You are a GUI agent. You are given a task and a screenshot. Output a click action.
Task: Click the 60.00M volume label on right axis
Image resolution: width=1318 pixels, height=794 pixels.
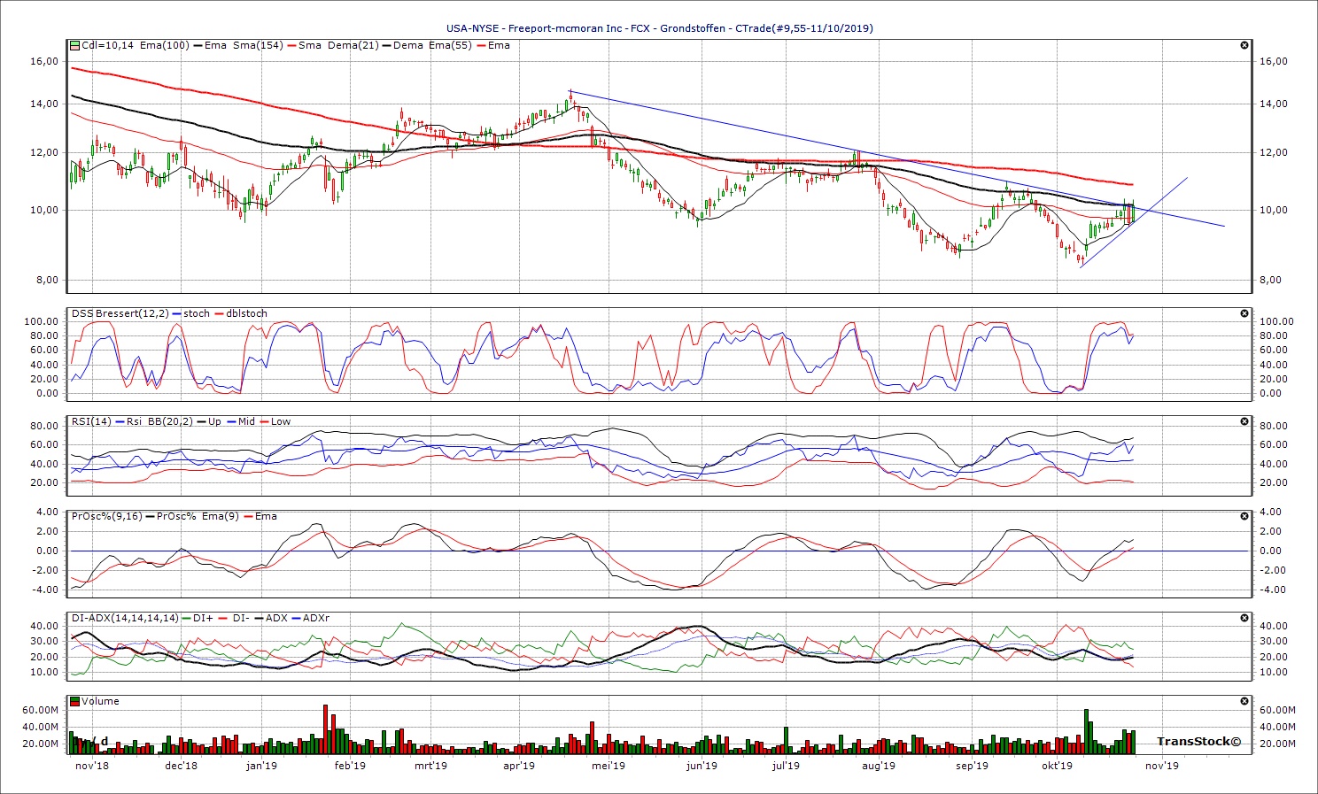coord(1277,710)
